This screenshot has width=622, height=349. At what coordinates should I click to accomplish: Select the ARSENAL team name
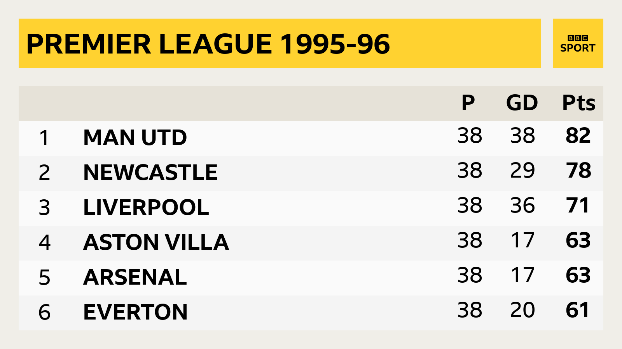tap(135, 277)
